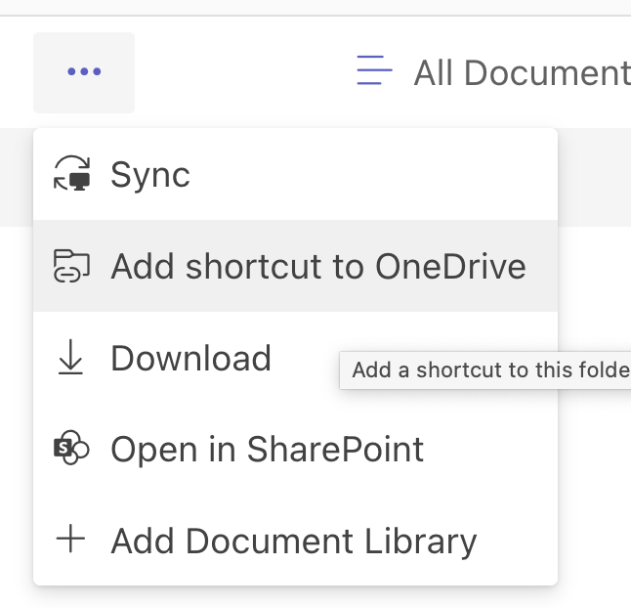The width and height of the screenshot is (631, 608).
Task: Click the plus icon for Document Library
Action: pos(70,539)
